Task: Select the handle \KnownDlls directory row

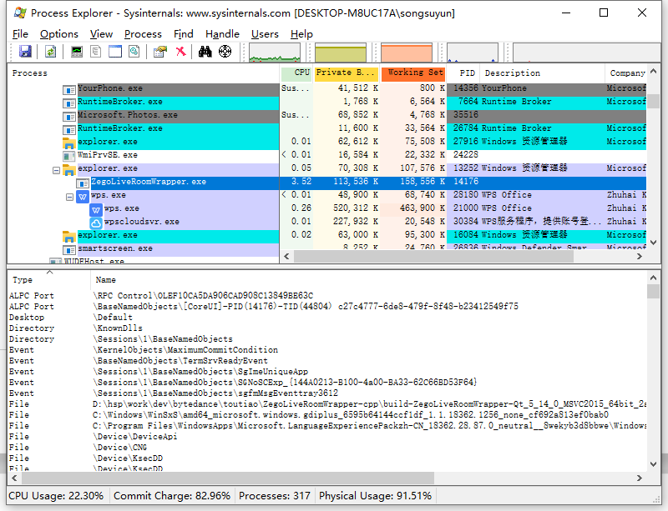Action: [326, 328]
